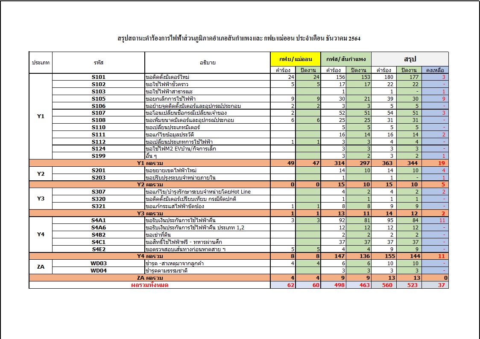This screenshot has height=339, width=480.
Task: Click the Y1 category cell
Action: [41, 116]
